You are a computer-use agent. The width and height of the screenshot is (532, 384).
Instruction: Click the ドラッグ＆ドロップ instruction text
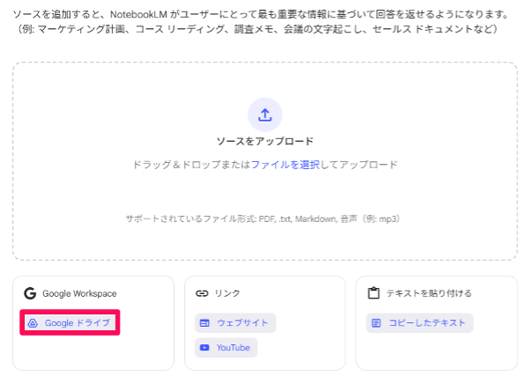point(191,165)
